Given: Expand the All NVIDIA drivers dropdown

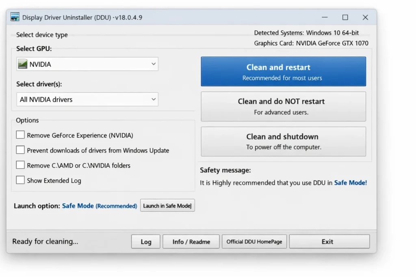Looking at the screenshot, I should click(87, 99).
